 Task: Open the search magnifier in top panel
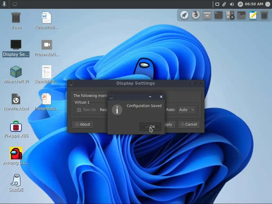(x=240, y=4)
